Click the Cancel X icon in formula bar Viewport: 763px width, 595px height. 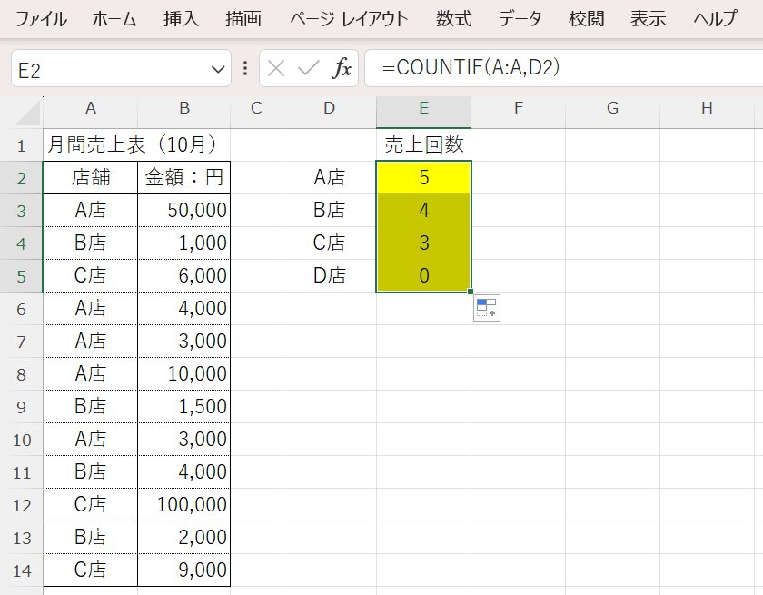[x=277, y=68]
